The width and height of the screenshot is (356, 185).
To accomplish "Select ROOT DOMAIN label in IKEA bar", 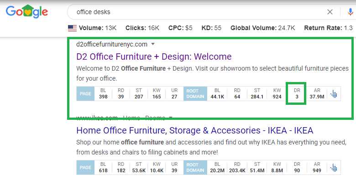I will (195, 168).
